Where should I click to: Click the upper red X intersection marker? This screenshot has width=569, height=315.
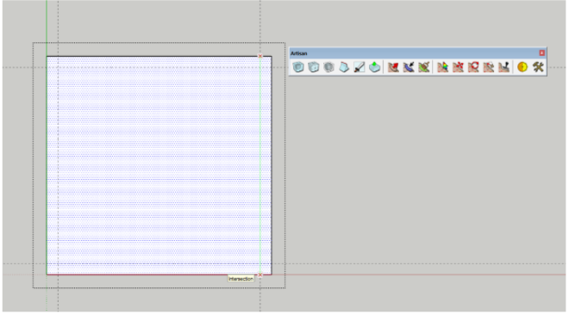click(260, 56)
